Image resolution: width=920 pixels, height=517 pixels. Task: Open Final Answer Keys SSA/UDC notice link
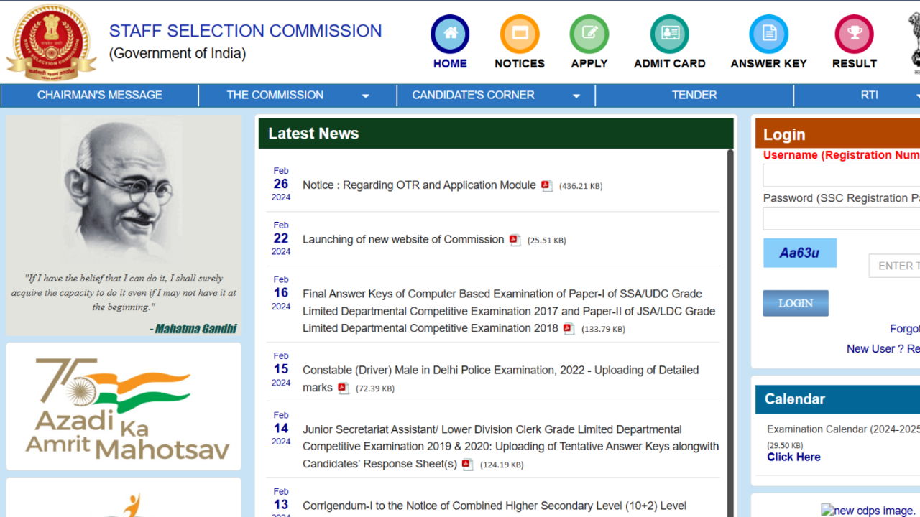[x=509, y=311]
